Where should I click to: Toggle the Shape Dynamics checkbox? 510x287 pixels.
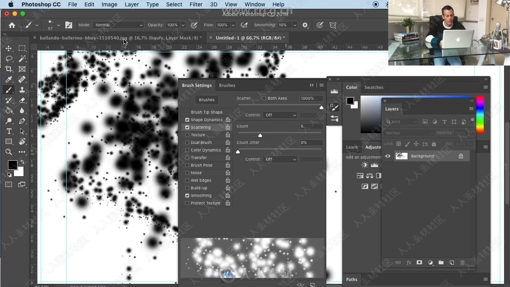[187, 120]
